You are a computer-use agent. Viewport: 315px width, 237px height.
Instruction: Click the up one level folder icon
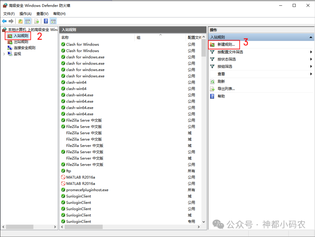coord(20,21)
